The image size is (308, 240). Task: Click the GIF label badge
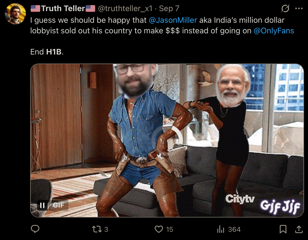(58, 205)
